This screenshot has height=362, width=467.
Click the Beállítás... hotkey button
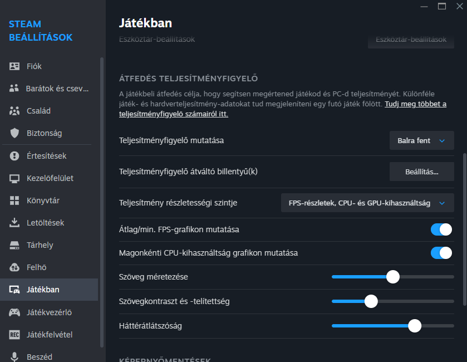point(421,172)
